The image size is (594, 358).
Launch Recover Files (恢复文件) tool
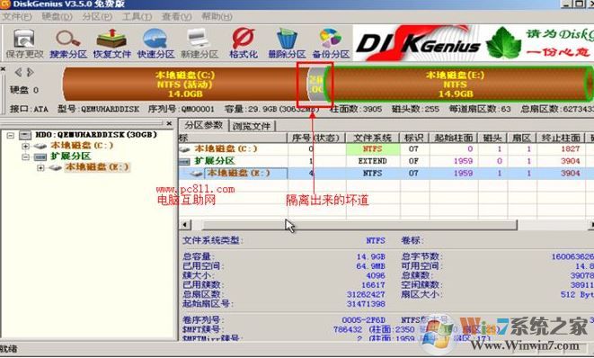[x=111, y=43]
